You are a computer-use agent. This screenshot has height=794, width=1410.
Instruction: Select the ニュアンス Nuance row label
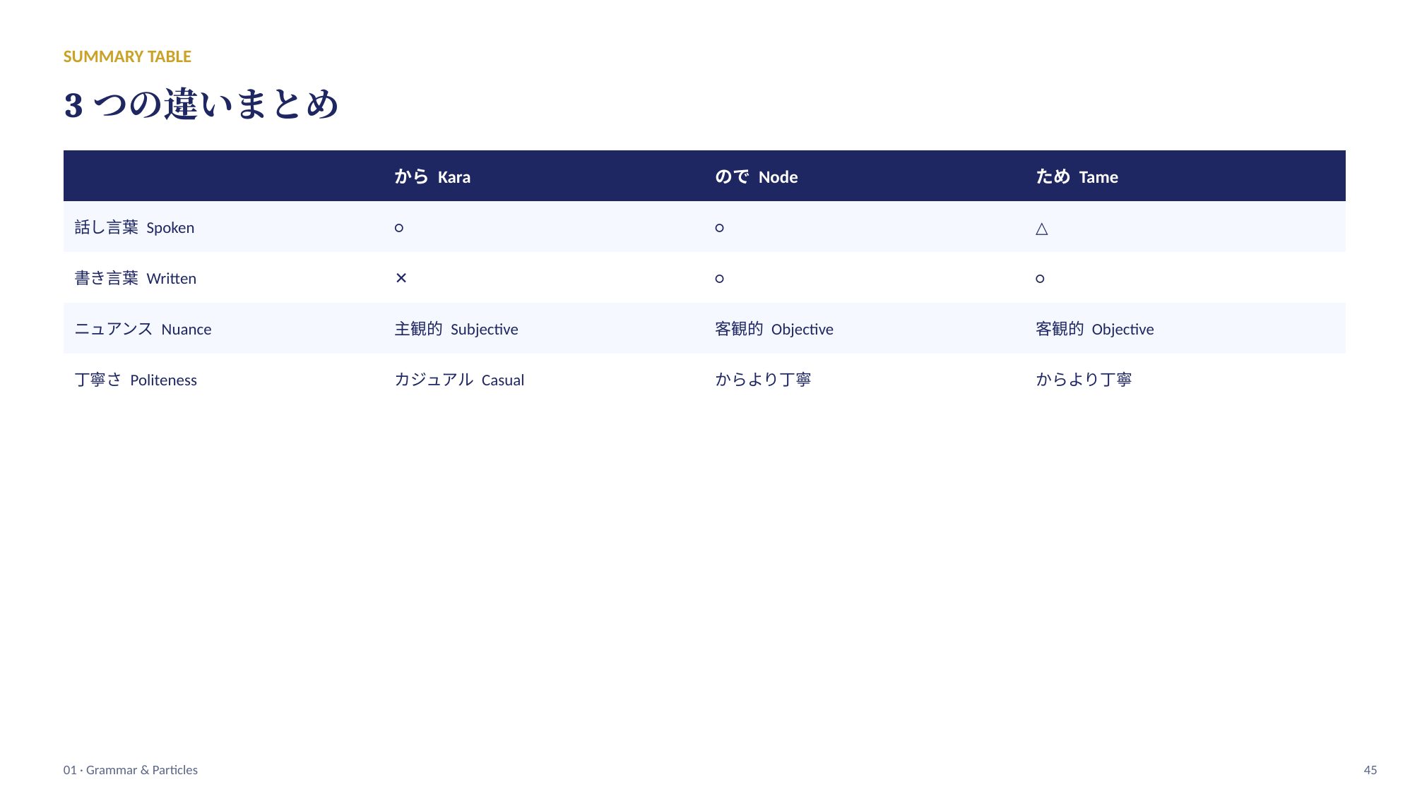click(143, 329)
